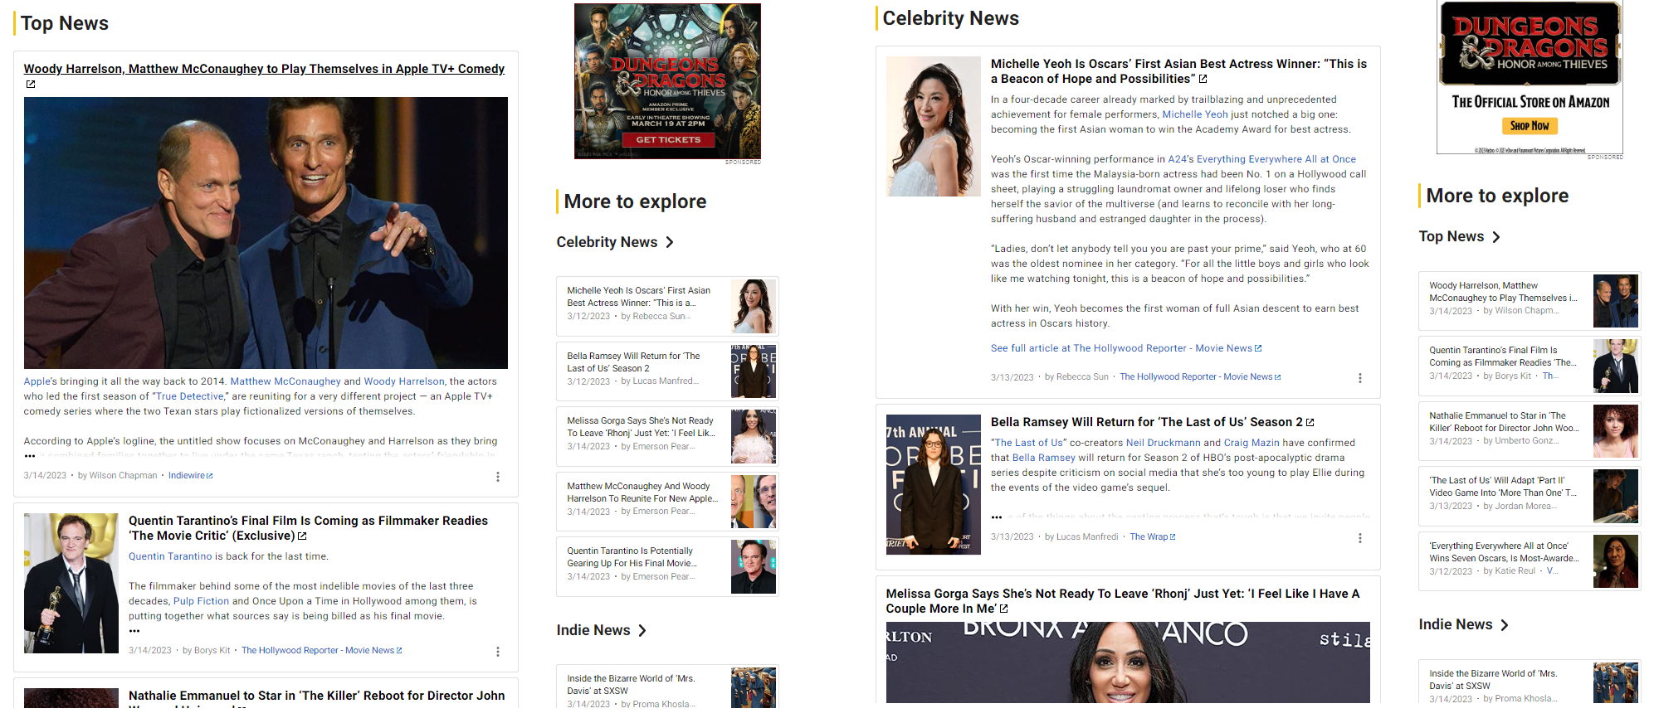Click the Indiewire source link
Screen dimensions: 1654x723
point(190,476)
